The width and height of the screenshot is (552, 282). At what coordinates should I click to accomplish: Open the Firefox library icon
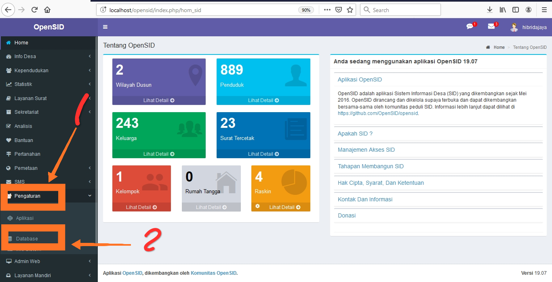(503, 10)
